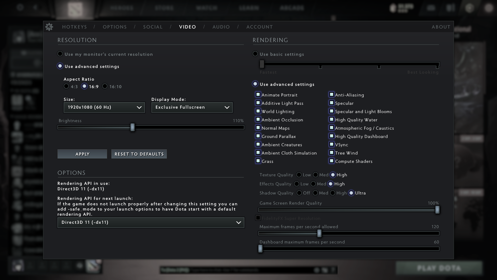Switch to the AUDIO tab

point(221,27)
